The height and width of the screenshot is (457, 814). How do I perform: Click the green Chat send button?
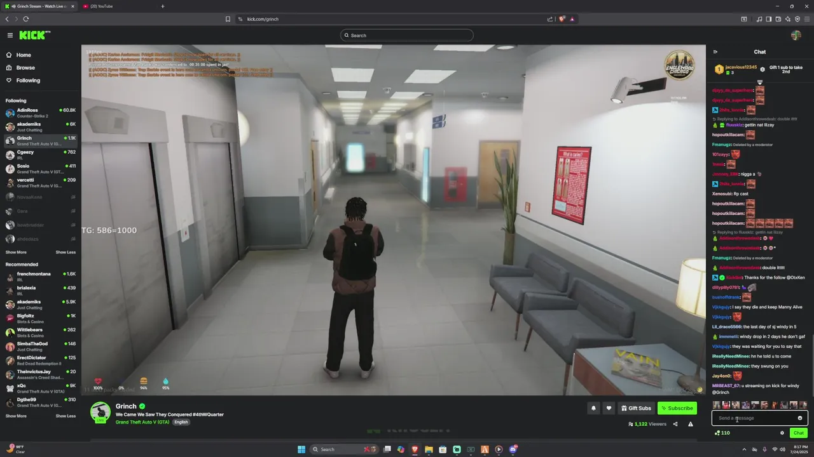[x=799, y=433]
